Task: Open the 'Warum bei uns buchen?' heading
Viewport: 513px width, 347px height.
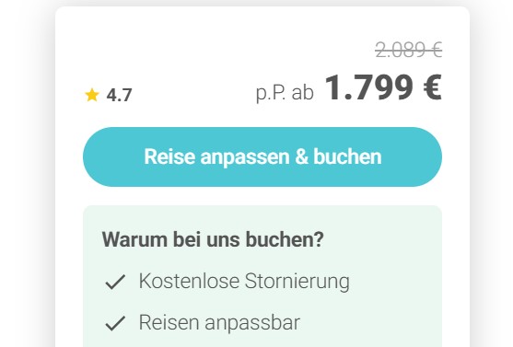Action: pos(213,239)
